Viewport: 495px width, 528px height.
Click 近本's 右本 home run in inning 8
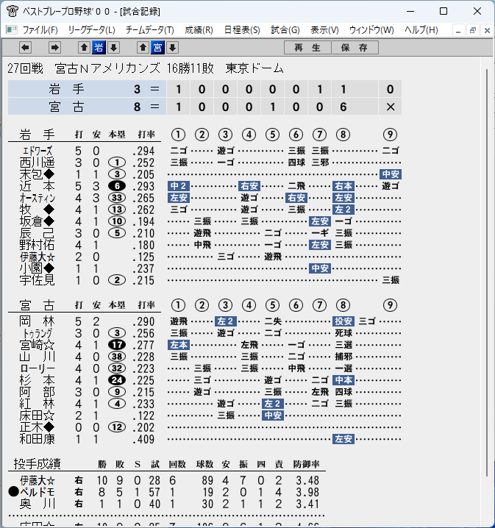tap(343, 186)
